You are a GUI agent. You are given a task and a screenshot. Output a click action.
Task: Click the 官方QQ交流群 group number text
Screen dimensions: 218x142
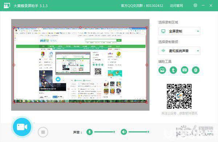click(x=142, y=6)
